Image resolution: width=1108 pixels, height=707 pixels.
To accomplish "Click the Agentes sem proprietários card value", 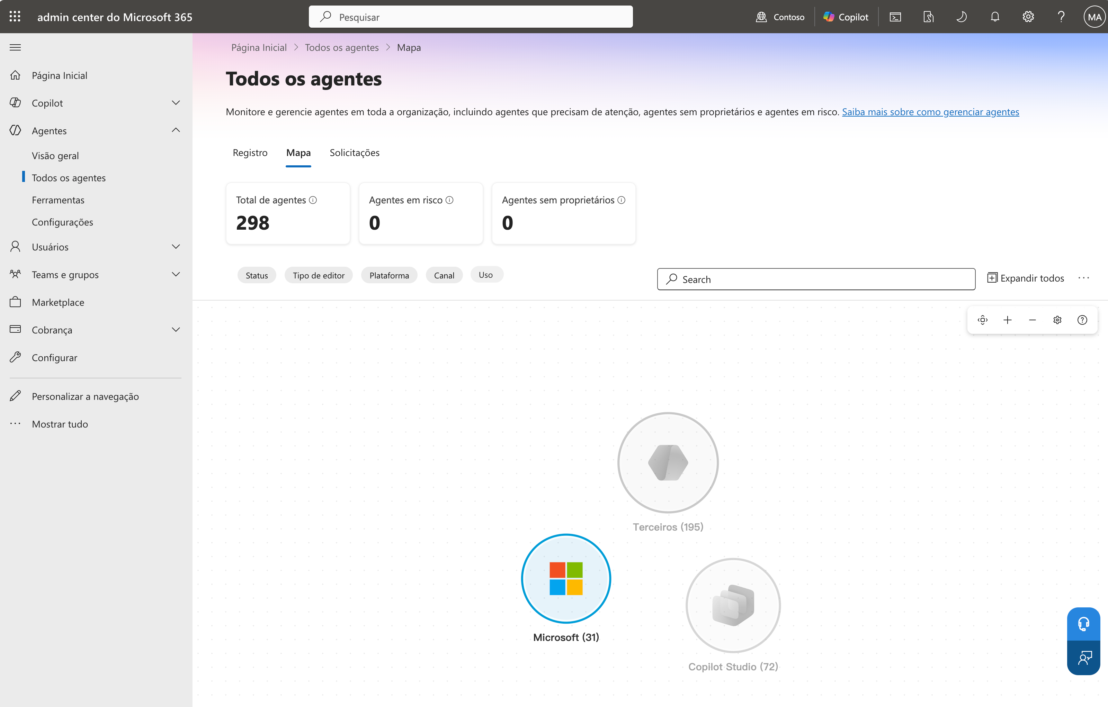I will click(x=508, y=223).
